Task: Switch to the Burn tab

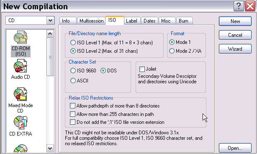Action: point(185,21)
